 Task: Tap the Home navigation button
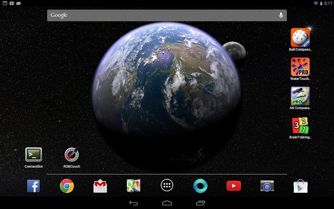pyautogui.click(x=167, y=203)
